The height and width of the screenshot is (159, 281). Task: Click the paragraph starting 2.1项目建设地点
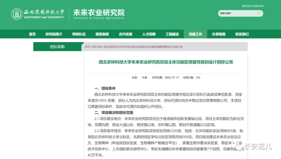pyautogui.click(x=166, y=122)
